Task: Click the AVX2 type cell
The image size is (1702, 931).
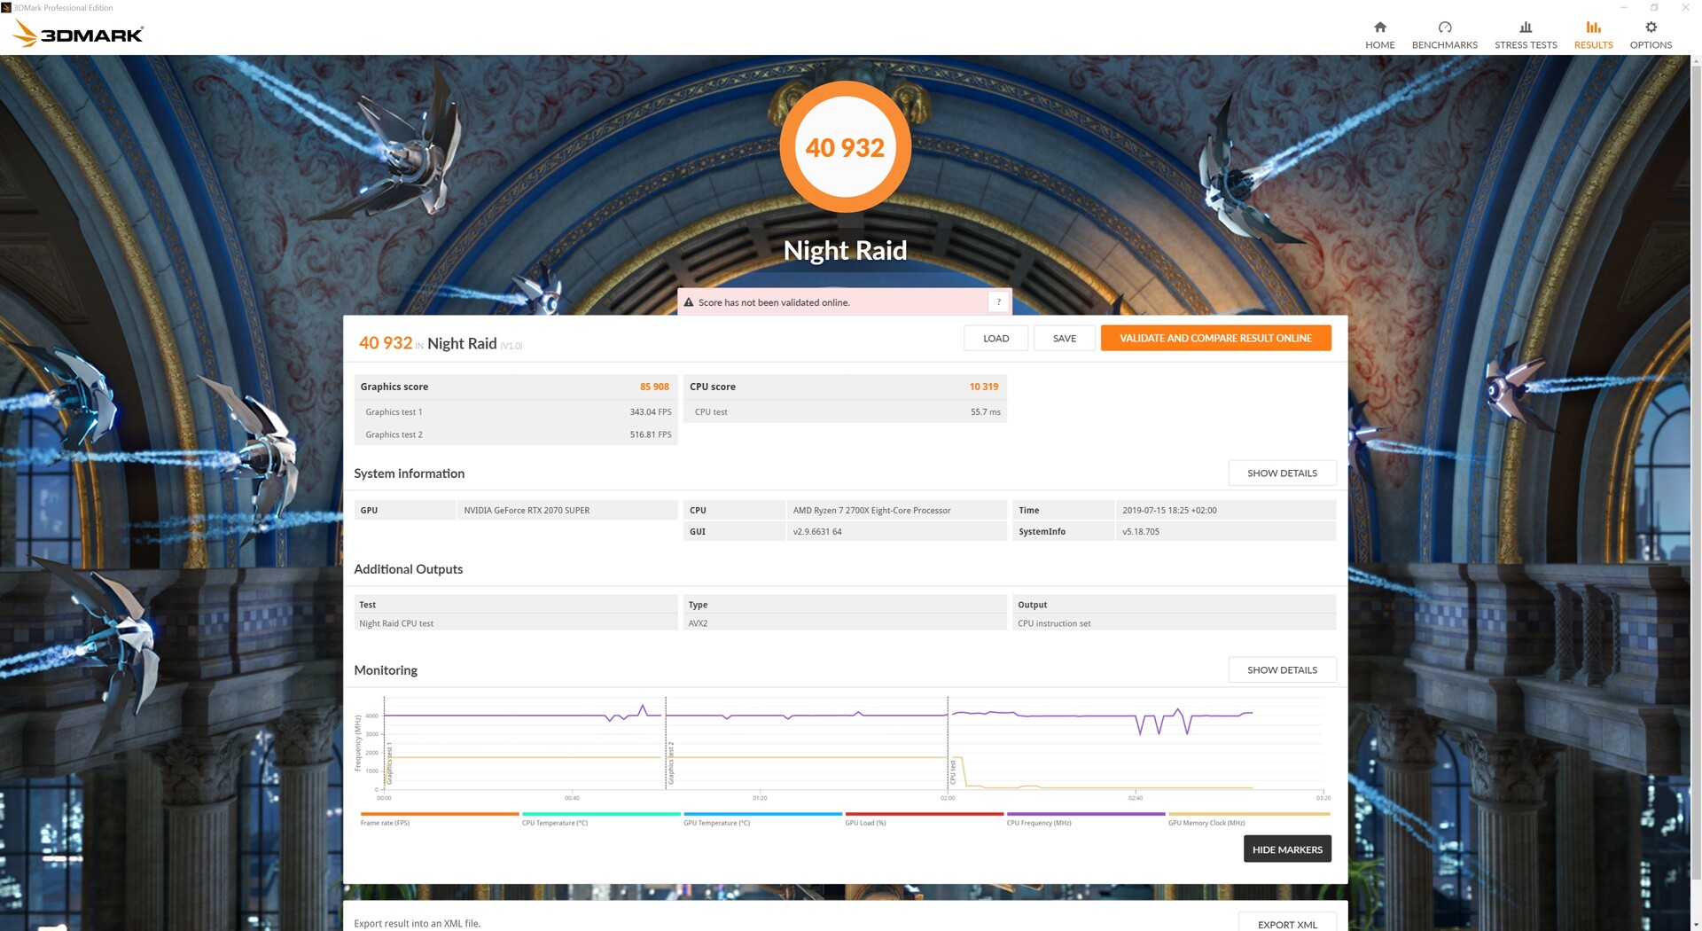Action: (x=845, y=623)
